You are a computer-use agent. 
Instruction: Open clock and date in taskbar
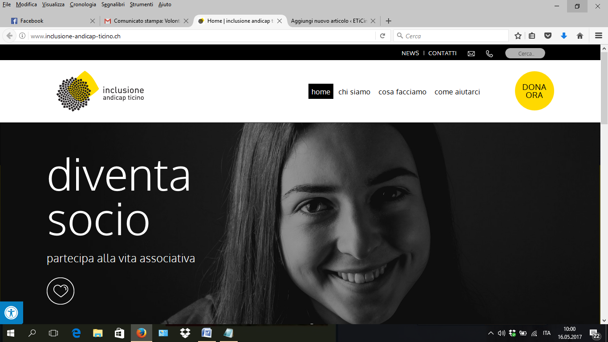point(570,333)
